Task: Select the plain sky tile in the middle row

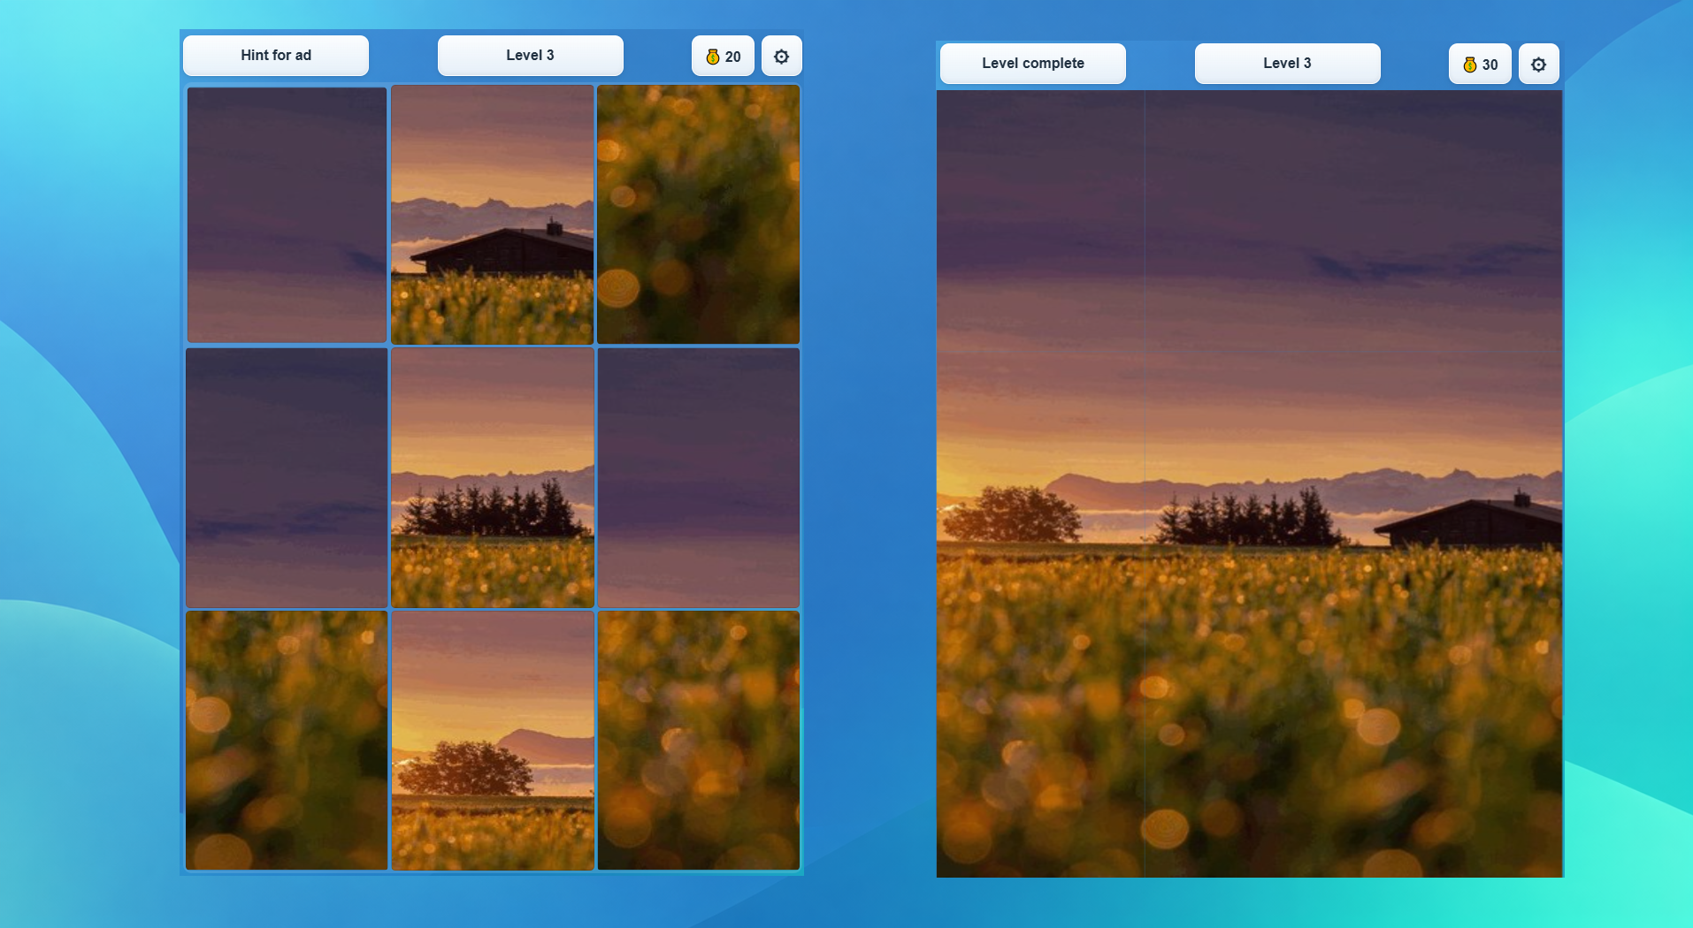Action: pos(286,477)
